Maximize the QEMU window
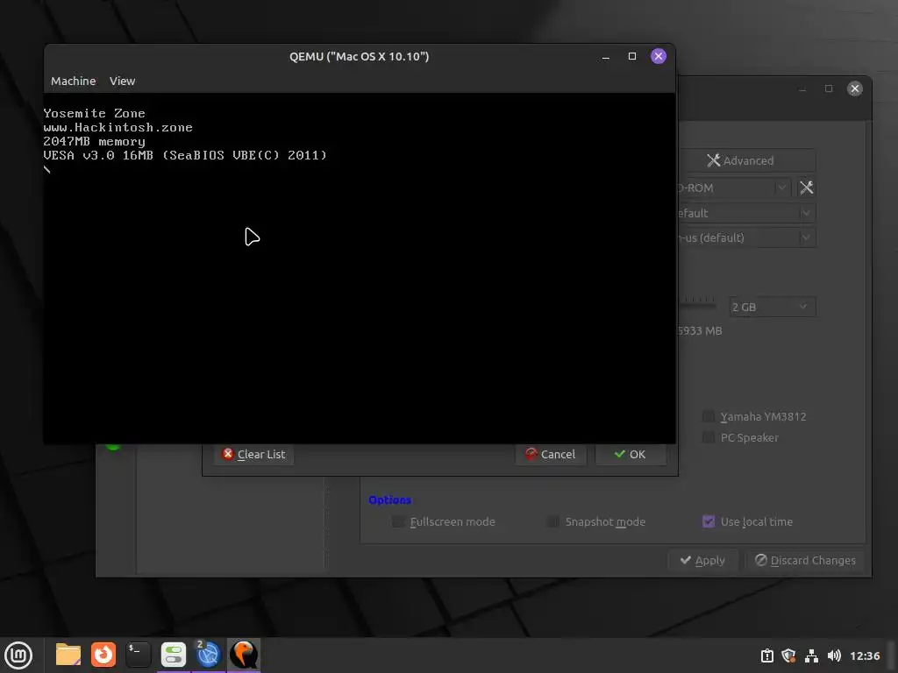 point(632,56)
